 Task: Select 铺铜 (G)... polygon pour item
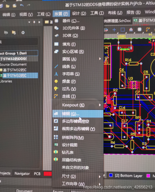click(x=78, y=114)
